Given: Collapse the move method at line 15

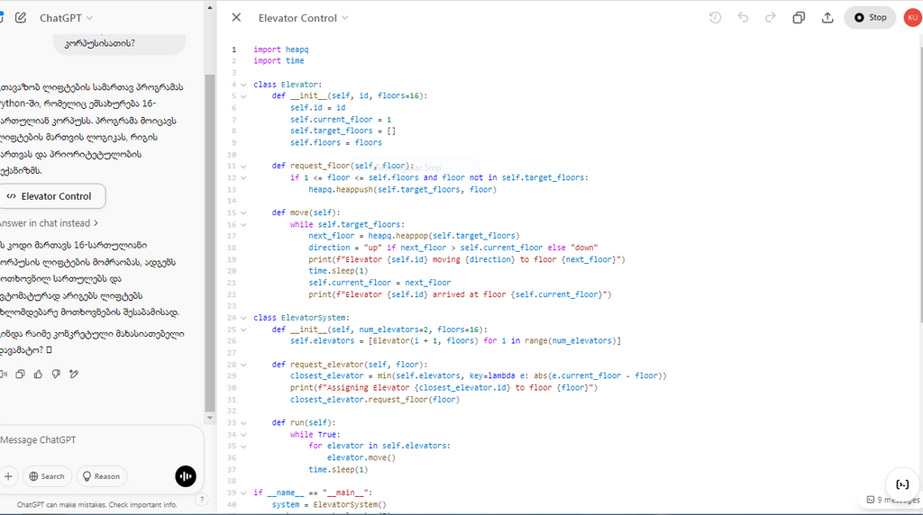Looking at the screenshot, I should [x=243, y=212].
